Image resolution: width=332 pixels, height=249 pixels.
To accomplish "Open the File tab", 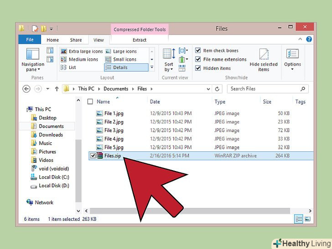I will (30, 40).
